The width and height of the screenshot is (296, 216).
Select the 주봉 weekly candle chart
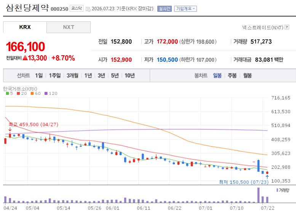coord(232,75)
